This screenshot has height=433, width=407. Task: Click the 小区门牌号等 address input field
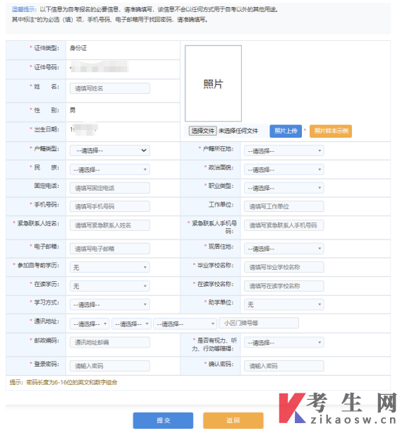tap(259, 323)
